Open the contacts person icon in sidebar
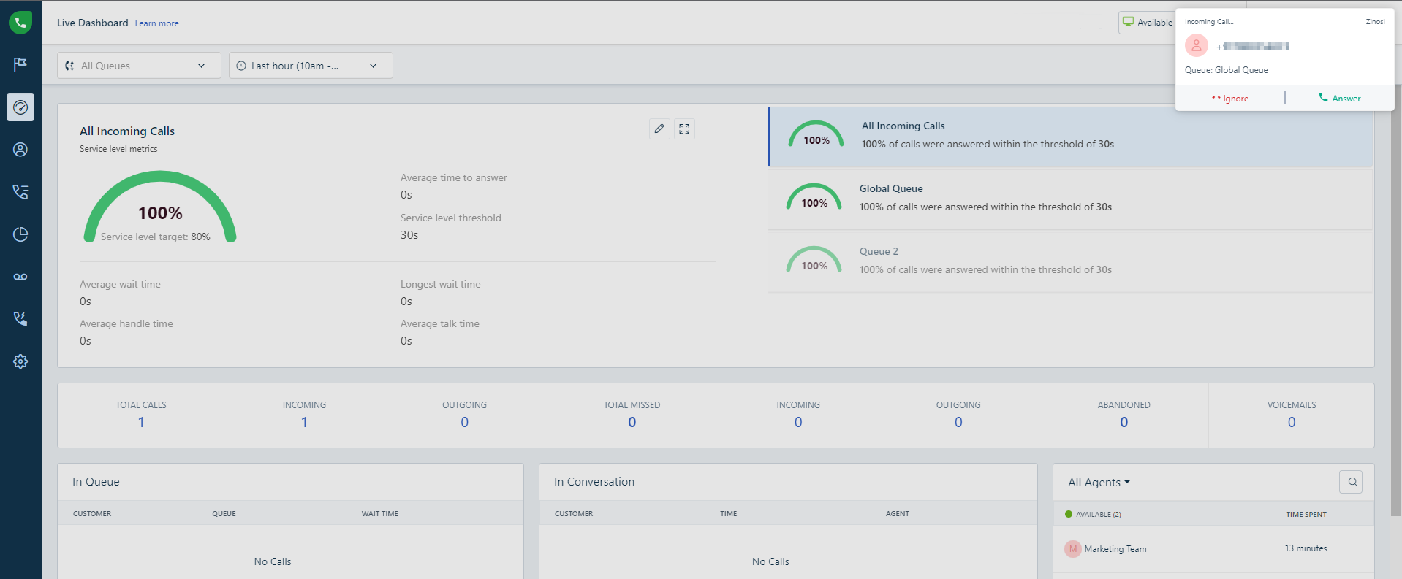 [20, 150]
